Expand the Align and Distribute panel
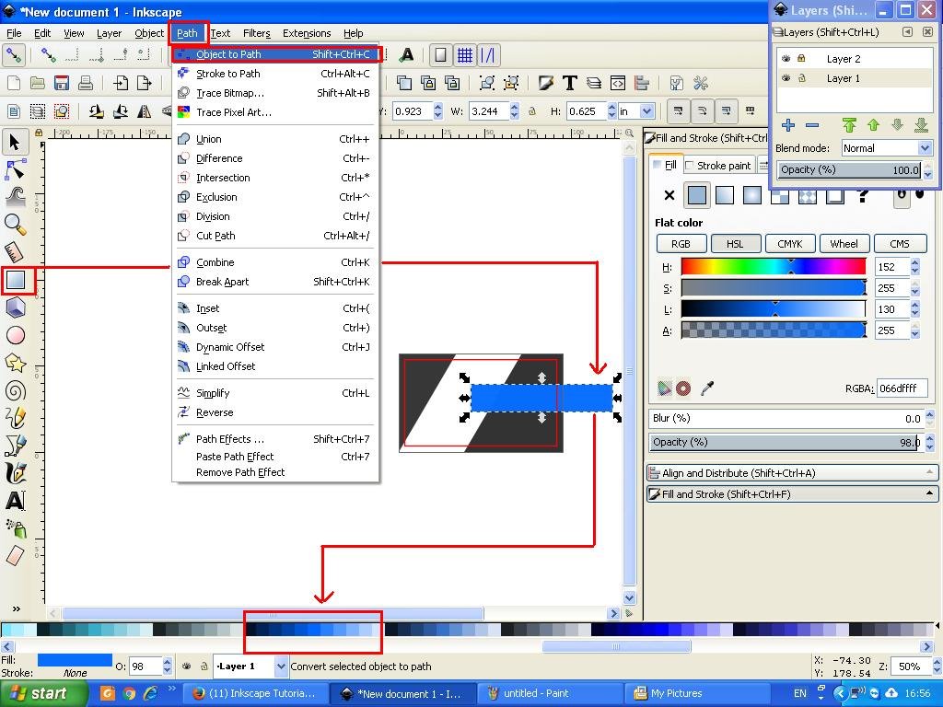943x707 pixels. (x=791, y=472)
